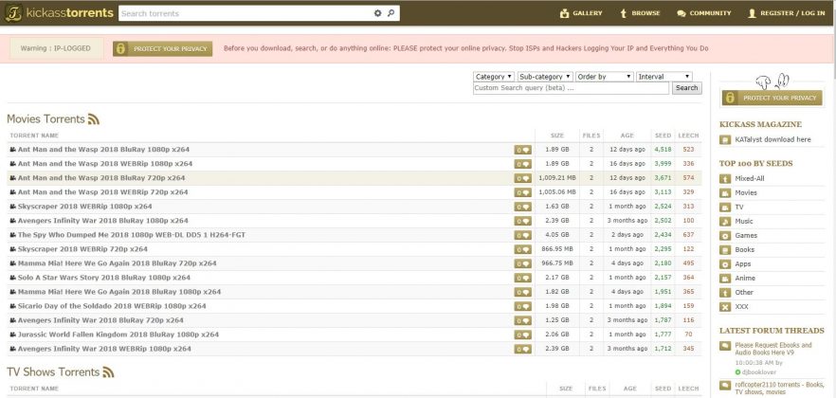Expand the Order by dropdown
Image resolution: width=836 pixels, height=398 pixels.
(x=604, y=77)
